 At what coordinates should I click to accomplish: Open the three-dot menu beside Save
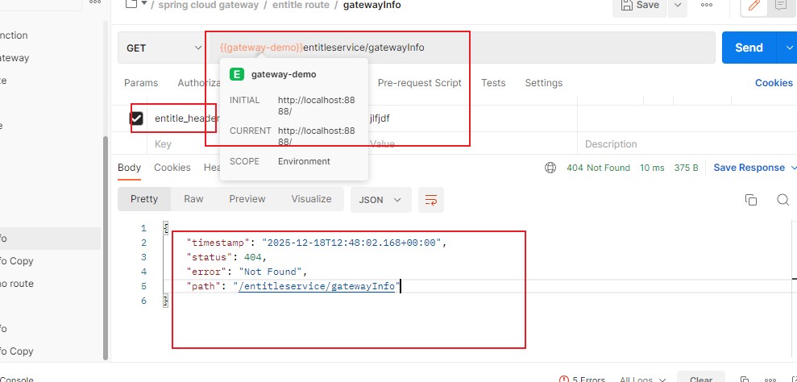[707, 5]
